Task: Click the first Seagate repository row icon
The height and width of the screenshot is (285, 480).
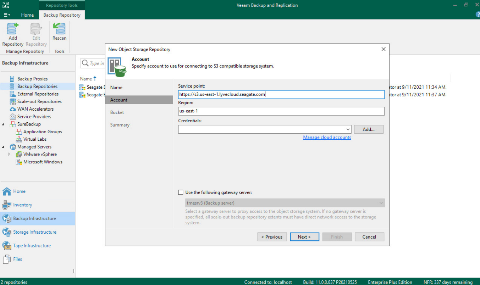Action: 82,87
